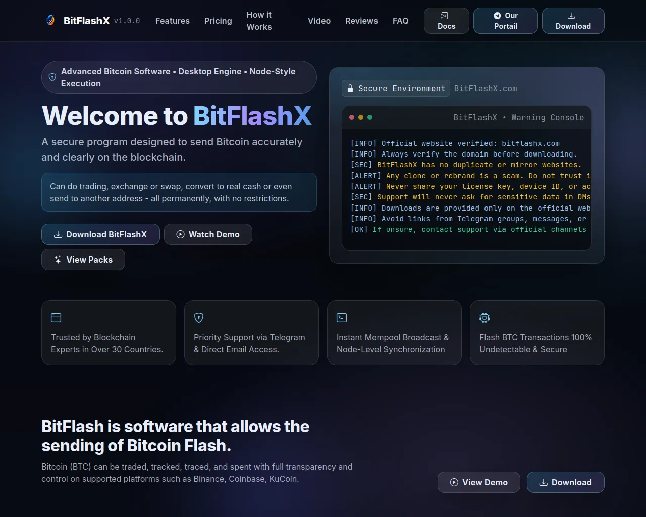646x517 pixels.
Task: Click the terminal icon on the Instant Mempool card
Action: [342, 318]
